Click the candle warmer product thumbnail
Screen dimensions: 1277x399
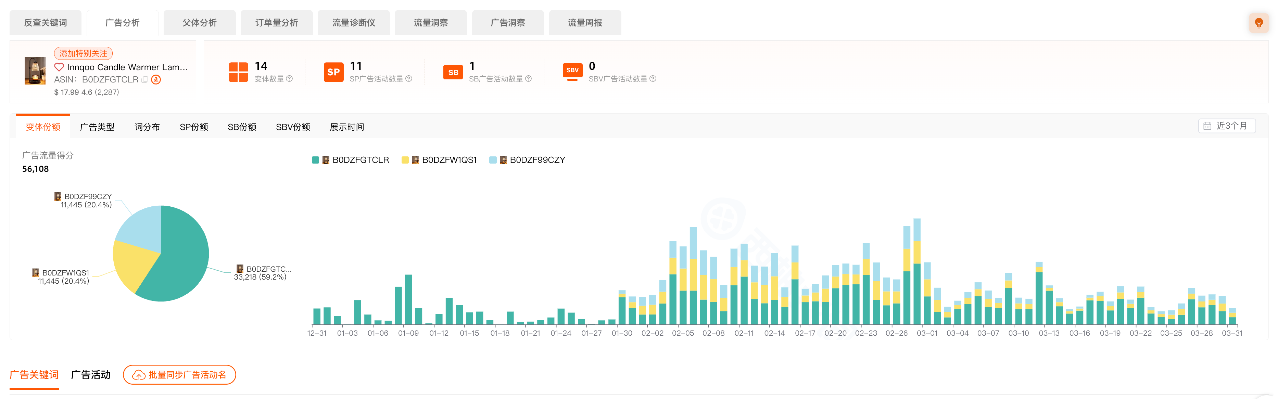coord(35,71)
